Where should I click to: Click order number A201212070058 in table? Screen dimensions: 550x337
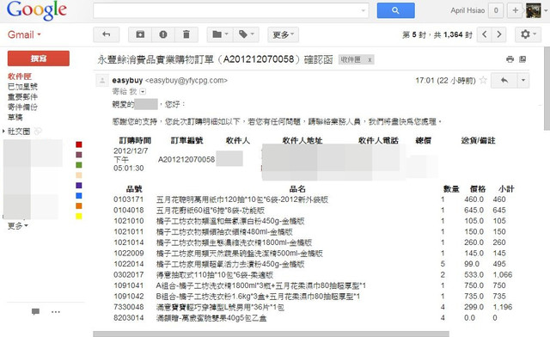pyautogui.click(x=186, y=160)
